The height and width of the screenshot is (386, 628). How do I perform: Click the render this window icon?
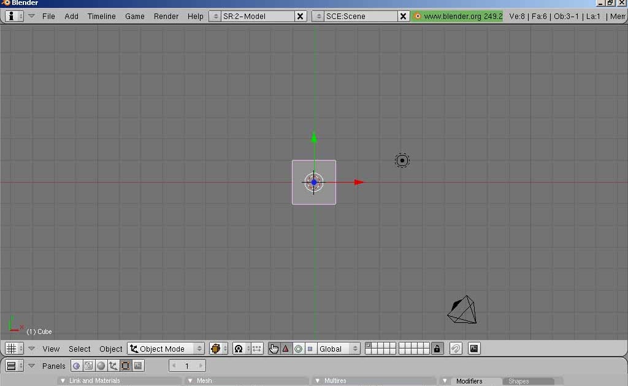[x=473, y=348]
